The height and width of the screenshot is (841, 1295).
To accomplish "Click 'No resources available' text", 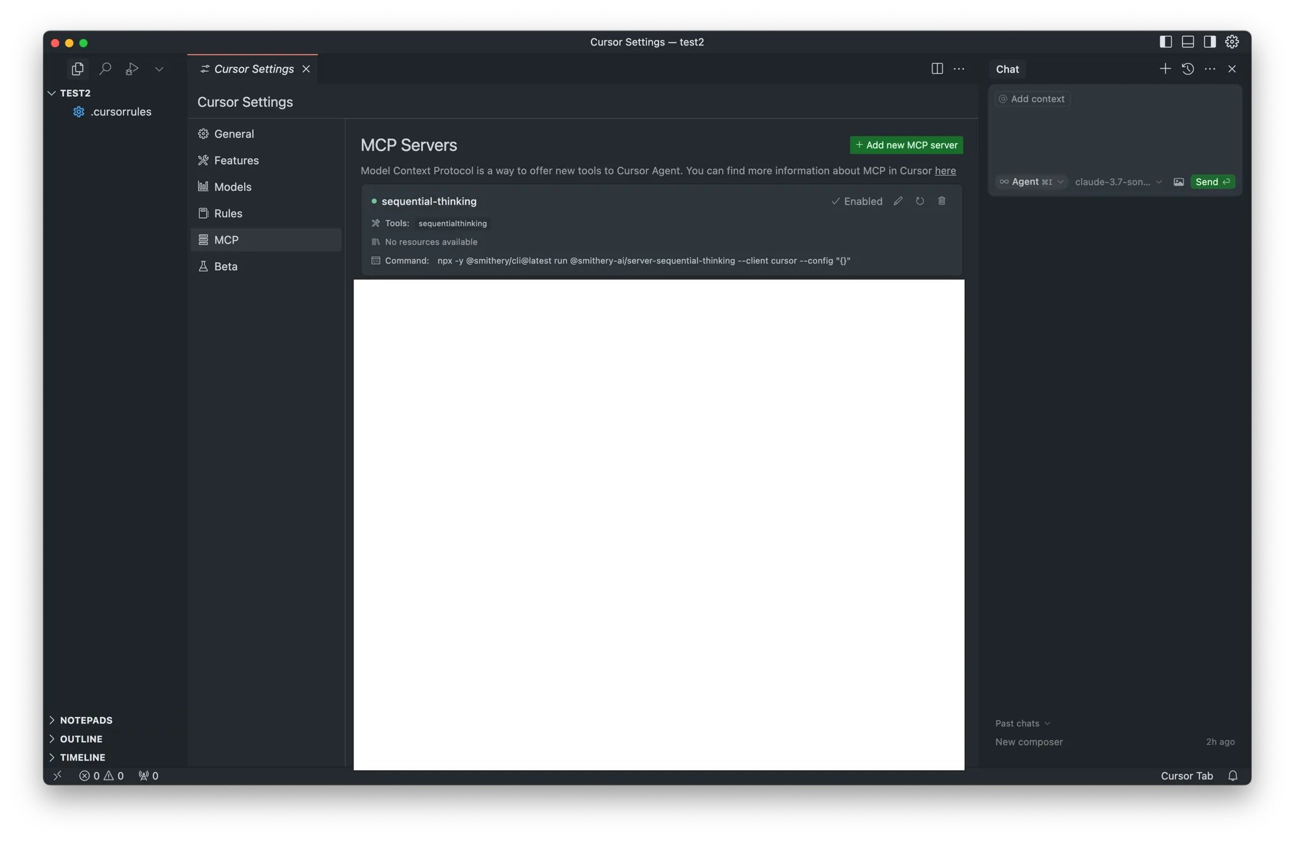I will point(431,242).
